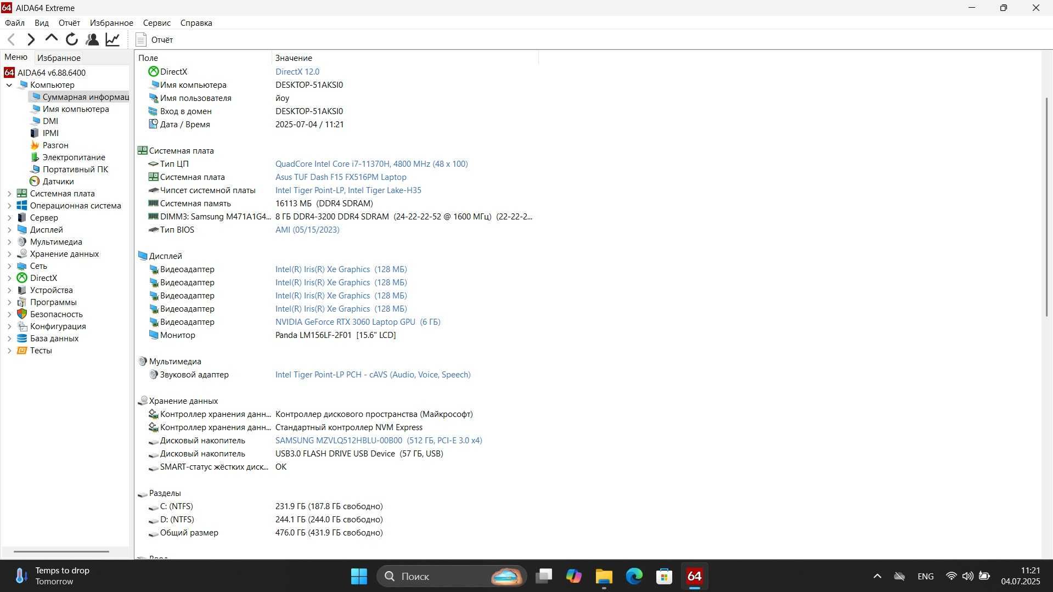Click the Датчики sensor icon
This screenshot has width=1053, height=592.
coord(35,182)
